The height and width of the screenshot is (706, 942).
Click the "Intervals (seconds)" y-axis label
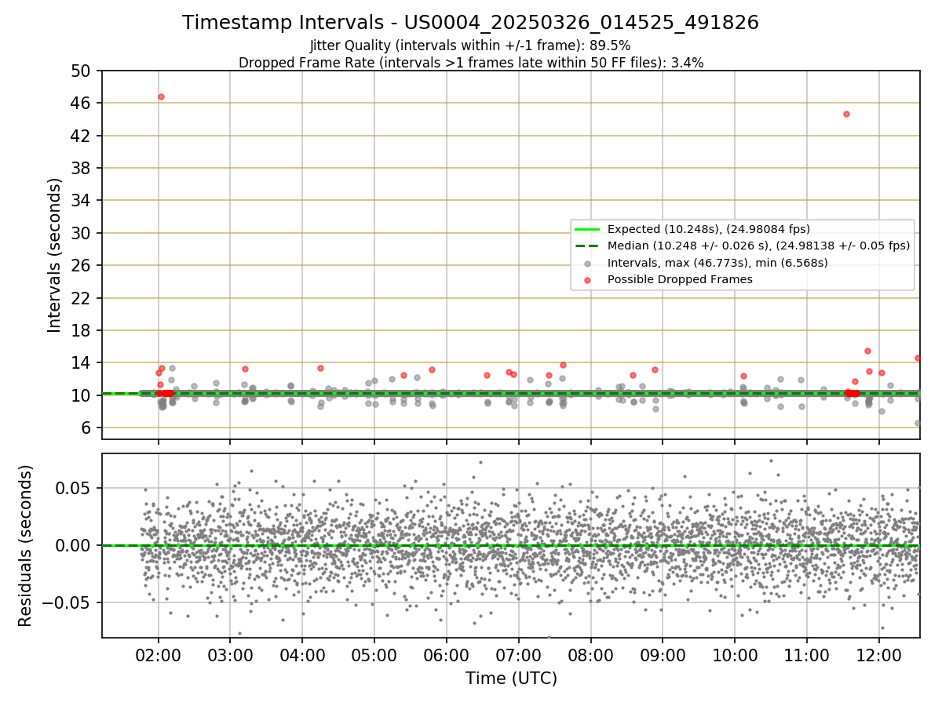[55, 255]
